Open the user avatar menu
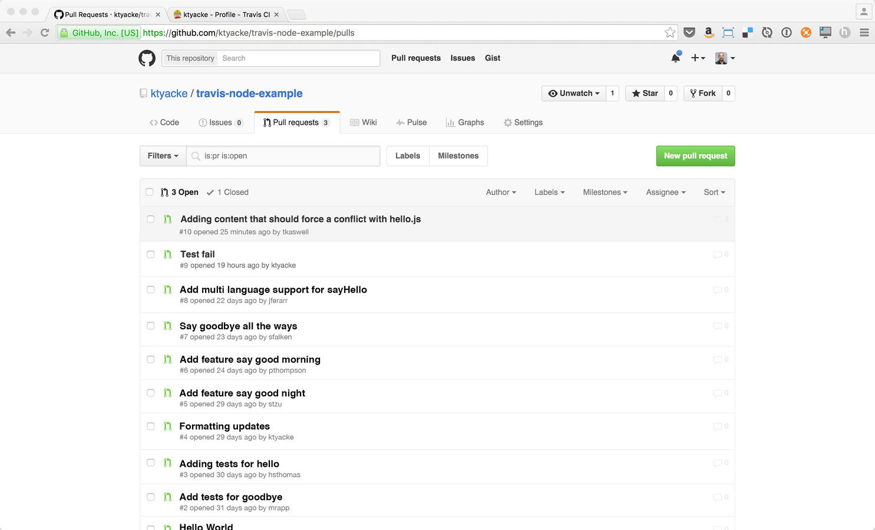Image resolution: width=875 pixels, height=530 pixels. (x=725, y=58)
